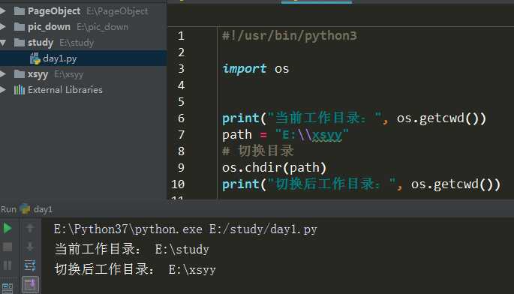Place cursor on os.chdir(path) line

point(274,167)
